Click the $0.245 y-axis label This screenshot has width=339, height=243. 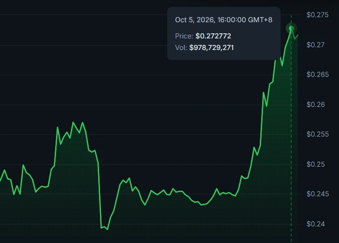318,194
